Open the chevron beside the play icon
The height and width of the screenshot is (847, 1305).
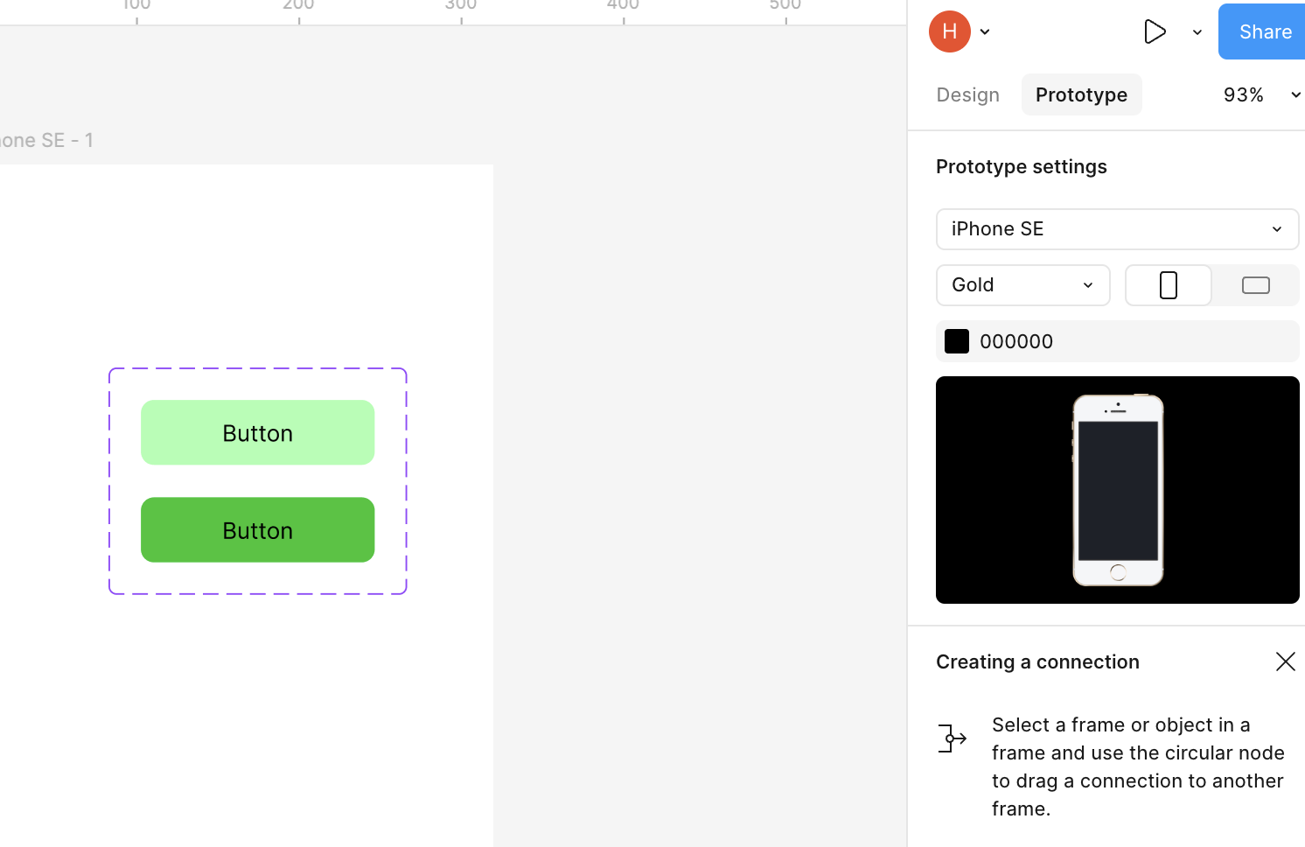(x=1197, y=32)
